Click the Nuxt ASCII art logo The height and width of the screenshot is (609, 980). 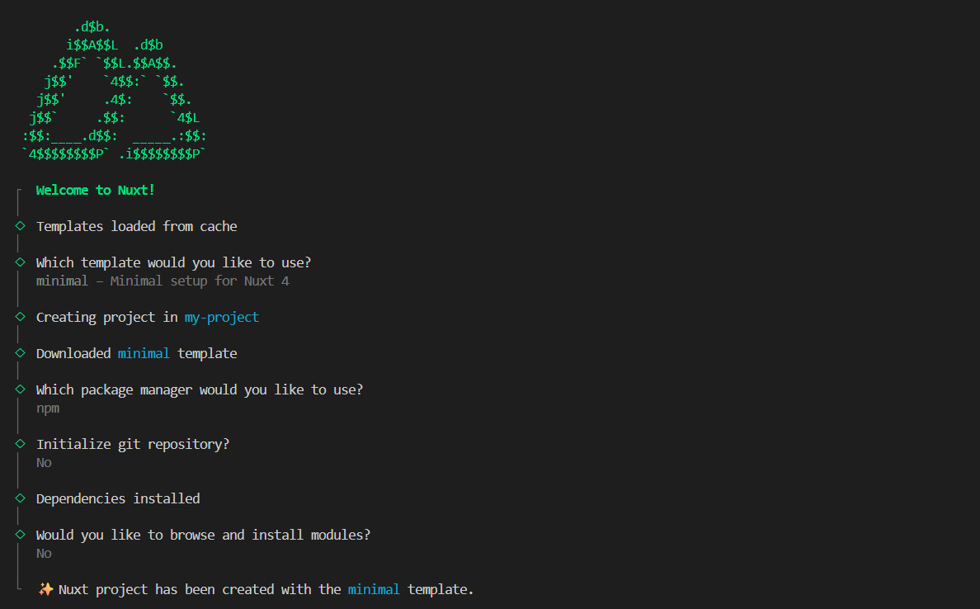point(114,90)
